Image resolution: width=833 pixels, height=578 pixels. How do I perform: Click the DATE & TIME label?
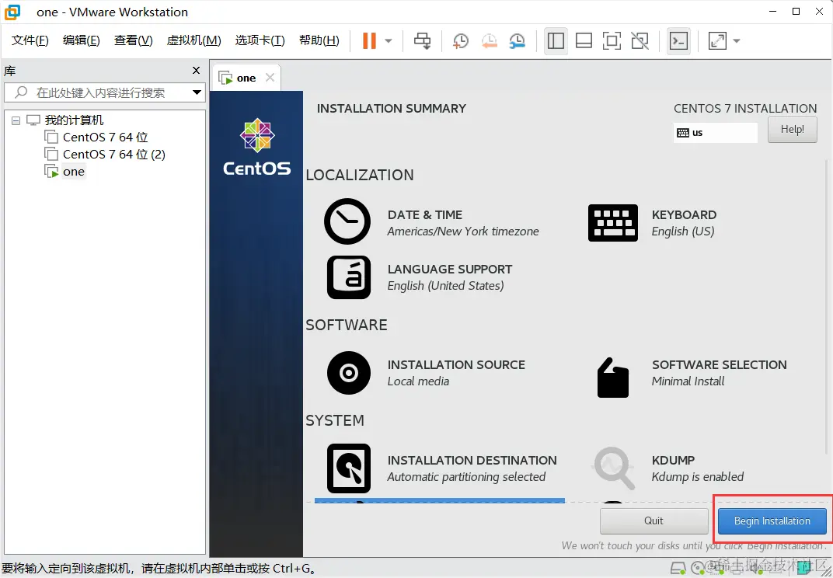pos(424,214)
